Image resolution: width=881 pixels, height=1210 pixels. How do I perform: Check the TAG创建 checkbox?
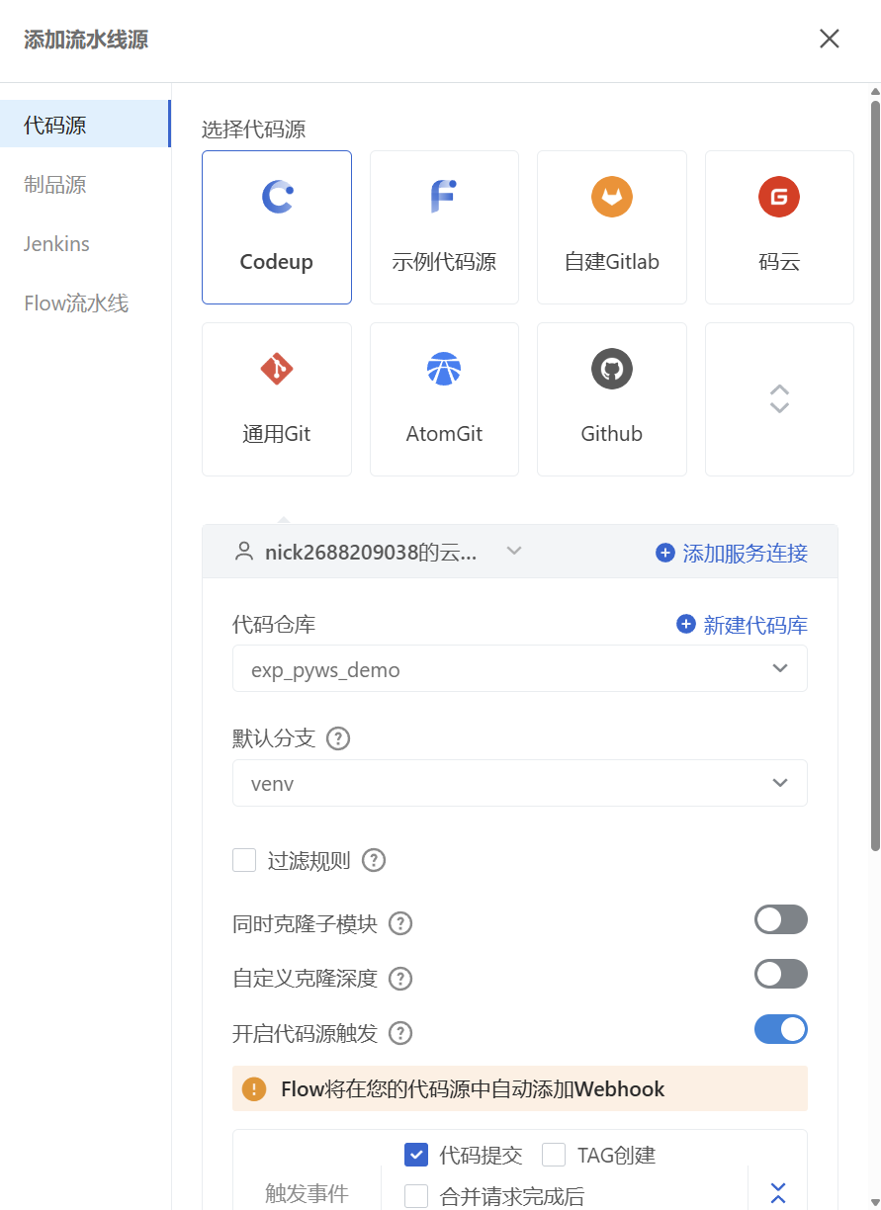click(554, 1155)
